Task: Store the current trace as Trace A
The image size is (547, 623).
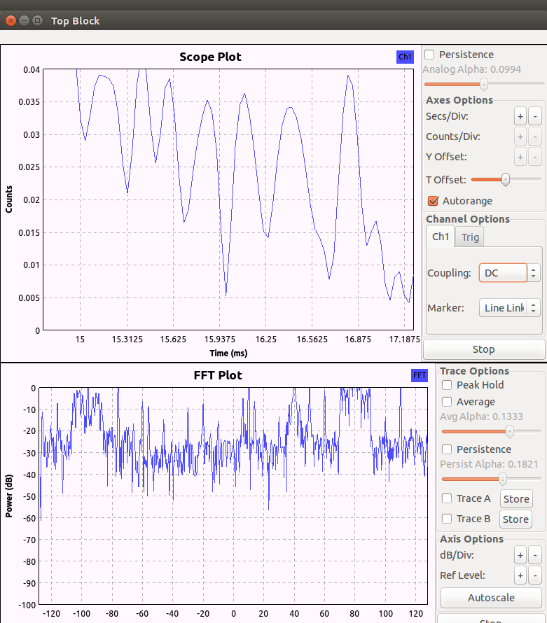Action: click(515, 499)
